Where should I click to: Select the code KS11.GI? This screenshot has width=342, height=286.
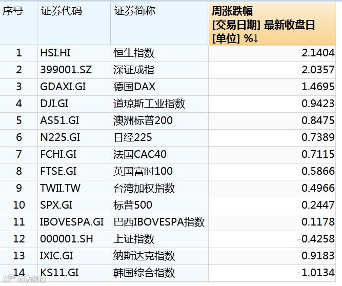coord(59,273)
